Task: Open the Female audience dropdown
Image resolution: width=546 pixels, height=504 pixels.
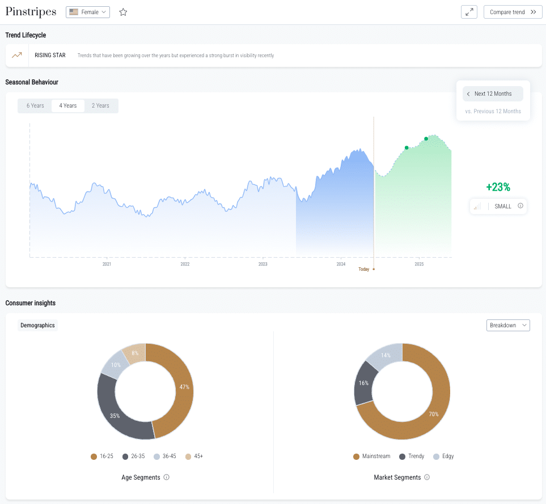Action: pos(88,11)
